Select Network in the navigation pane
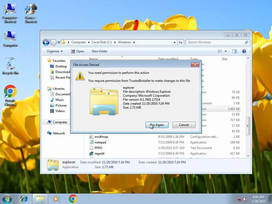Image resolution: width=272 pixels, height=204 pixels. coord(56,133)
